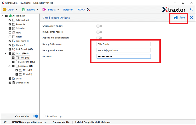The height and width of the screenshot is (125, 196).
Task: Check the Notes folder checkbox
Action: coord(10,37)
